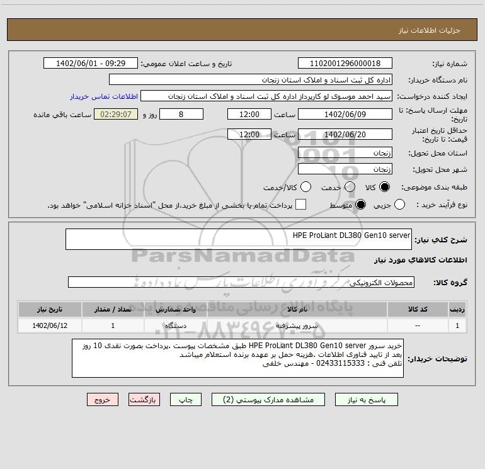
Task: Click the تاریخ نیاز column header
Action: [x=50, y=309]
